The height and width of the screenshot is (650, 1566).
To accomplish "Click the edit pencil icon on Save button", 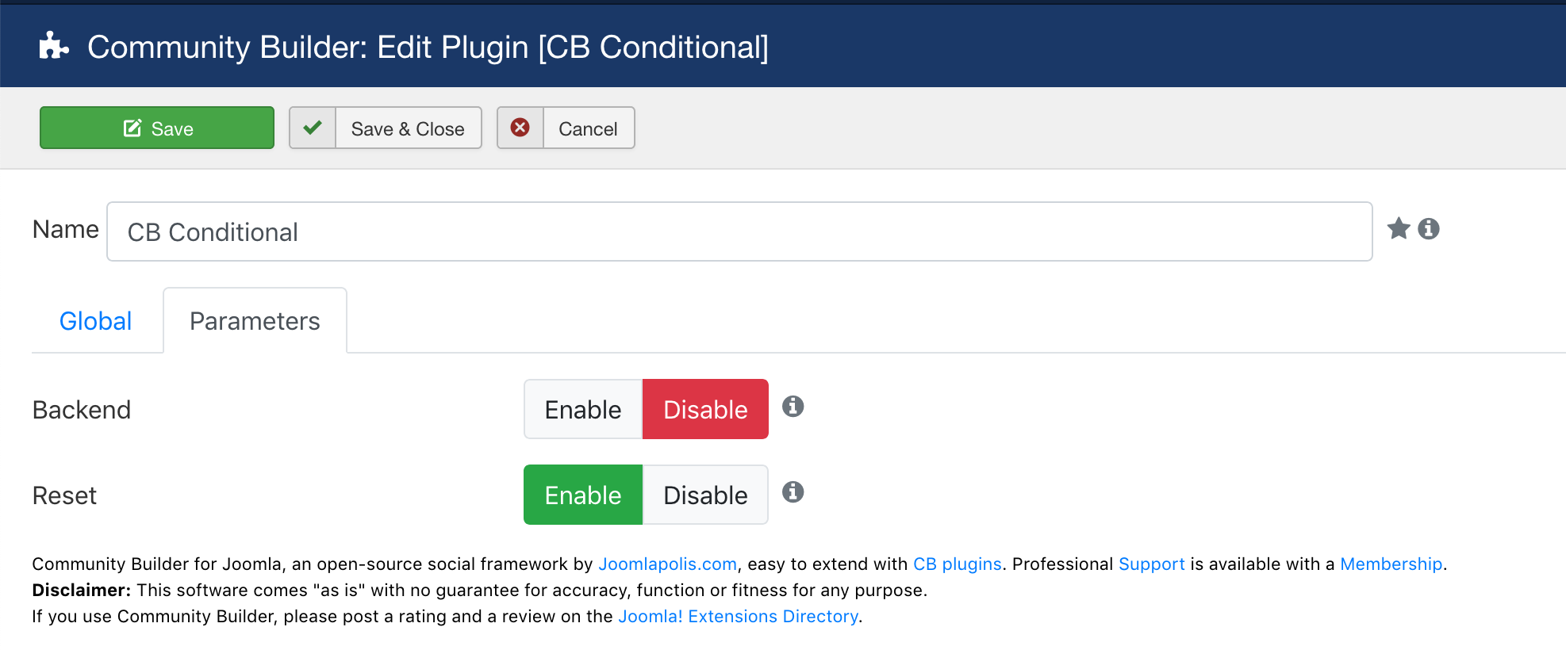I will tap(132, 128).
